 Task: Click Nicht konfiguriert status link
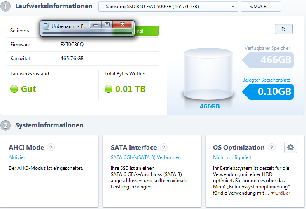232,157
